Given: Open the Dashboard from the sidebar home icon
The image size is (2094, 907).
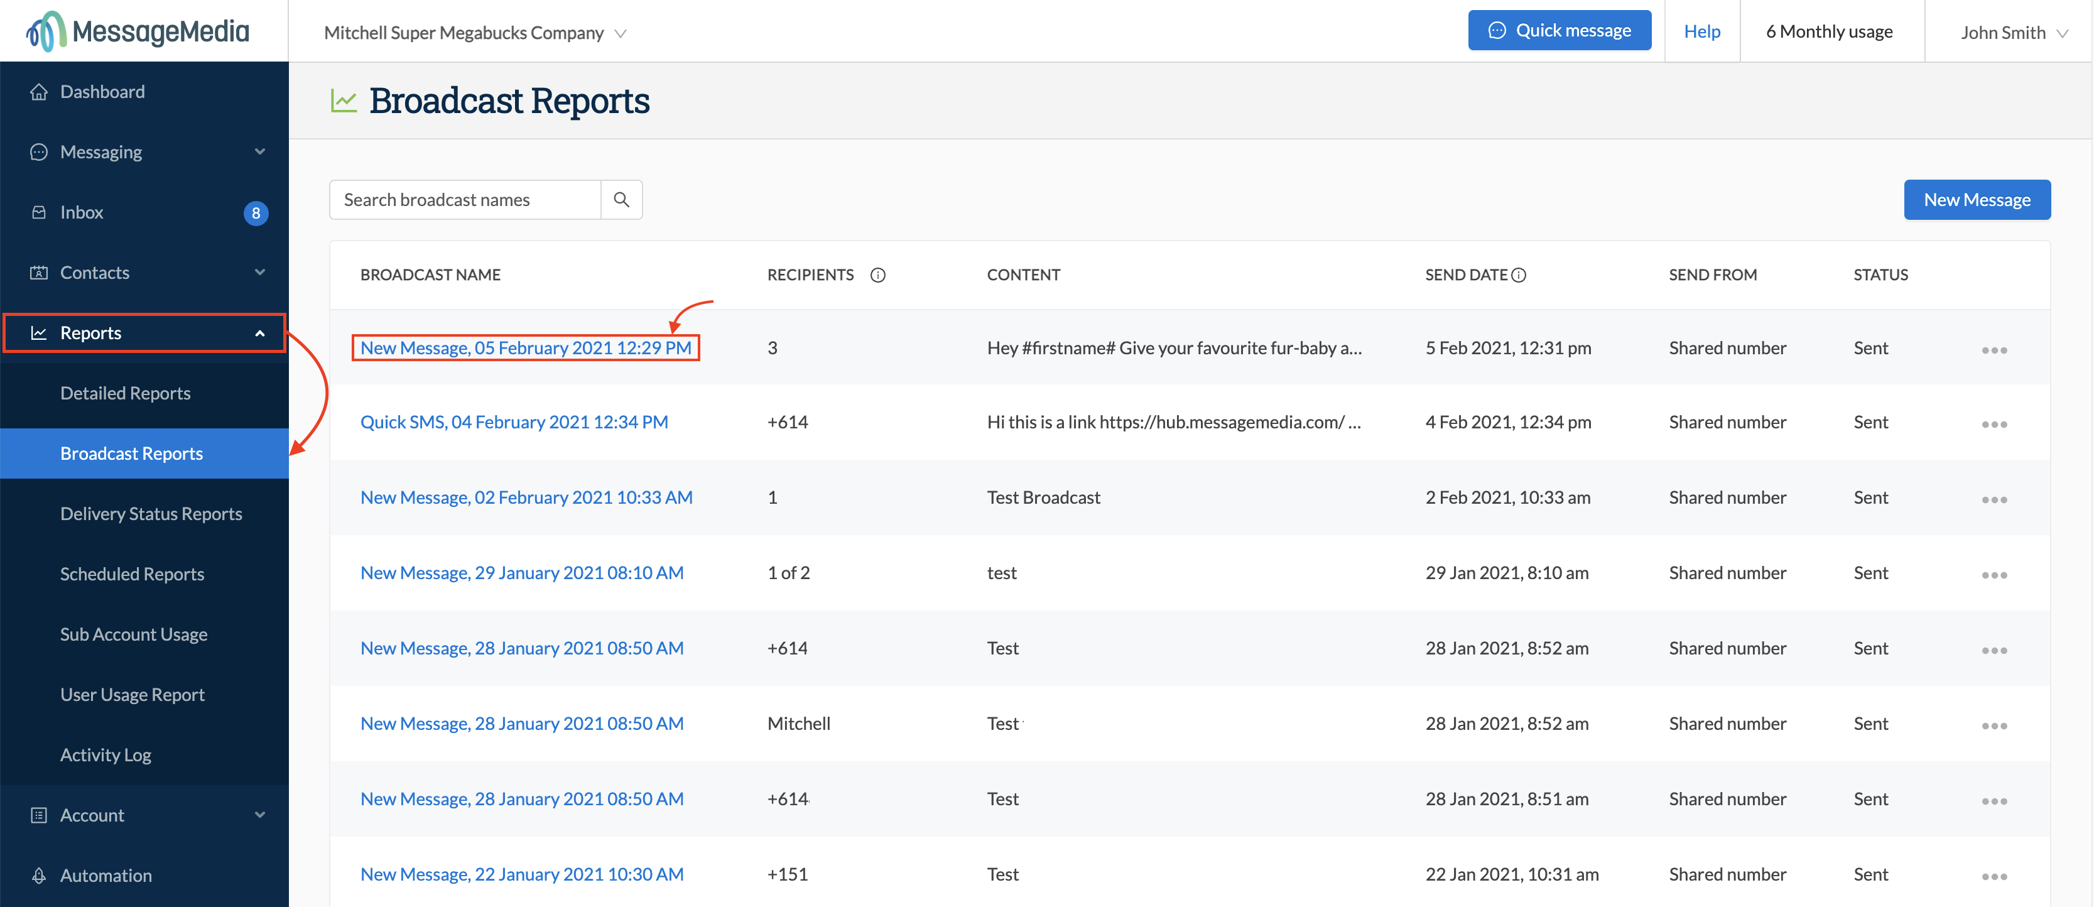Looking at the screenshot, I should coord(39,91).
